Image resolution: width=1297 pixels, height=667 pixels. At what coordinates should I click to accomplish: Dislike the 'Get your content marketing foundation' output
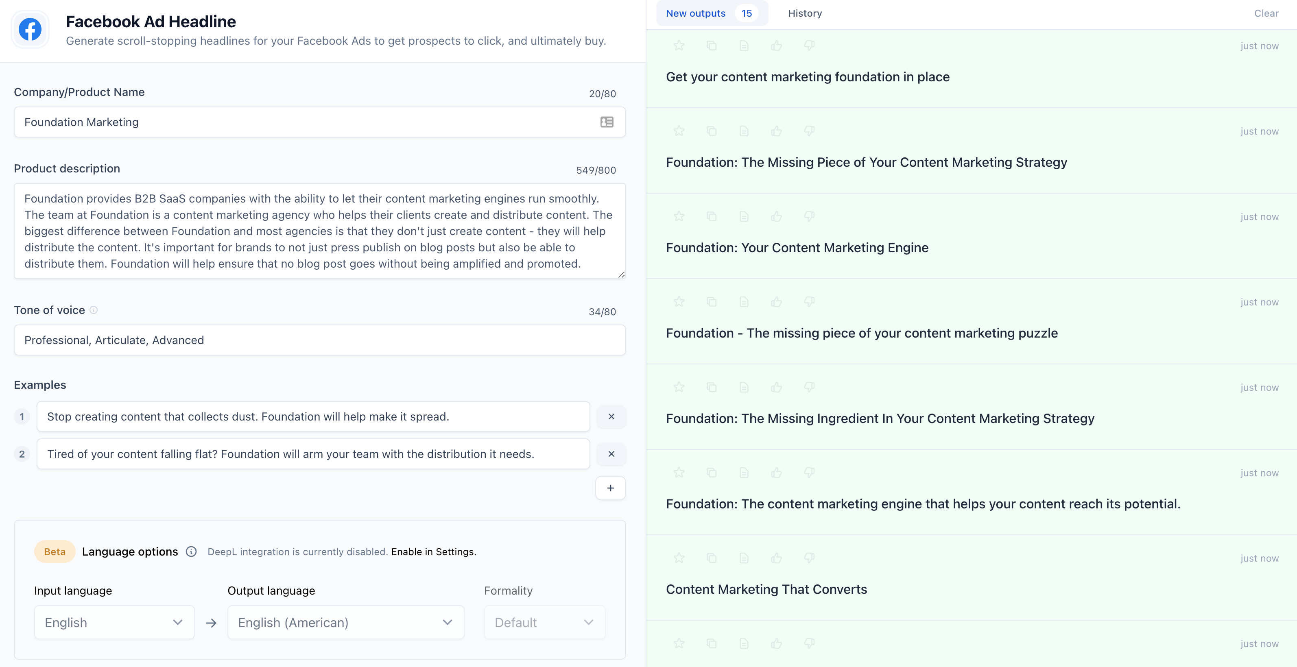(x=809, y=46)
